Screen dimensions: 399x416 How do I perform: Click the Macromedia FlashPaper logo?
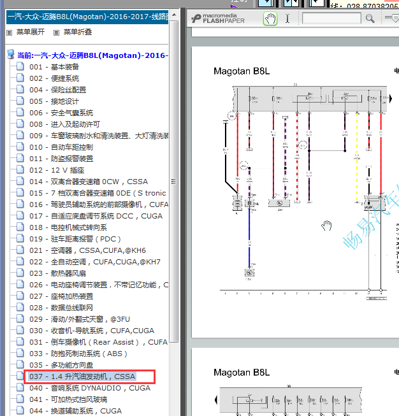[218, 18]
